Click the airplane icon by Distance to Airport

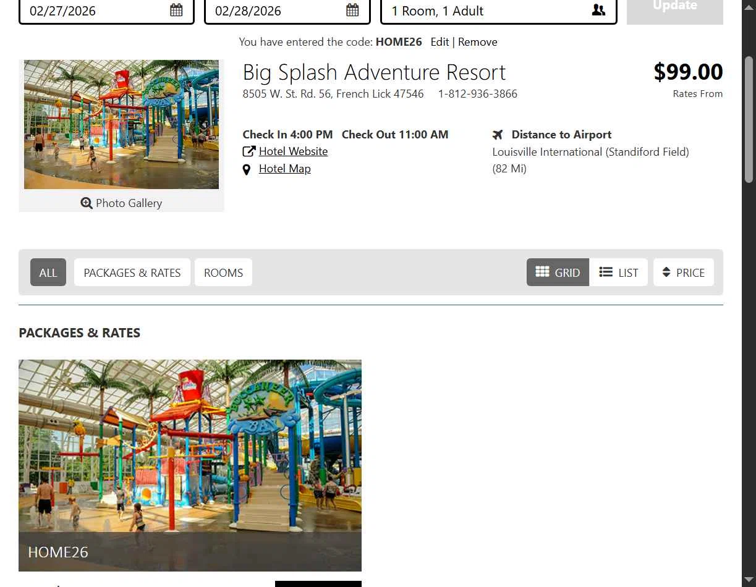tap(498, 135)
